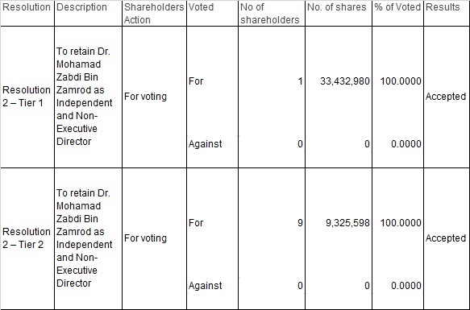The height and width of the screenshot is (310, 470).
Task: Click the 33,432,980 shares value
Action: (345, 81)
